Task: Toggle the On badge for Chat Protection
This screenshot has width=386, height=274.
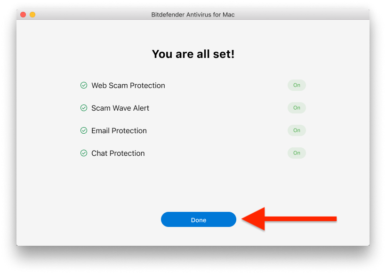Action: 297,153
